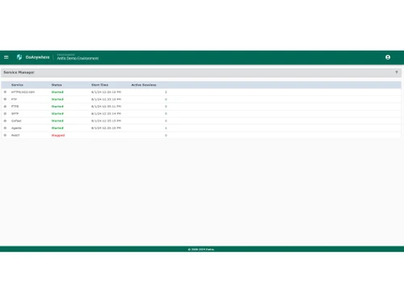Click the red Stopped status of PeSIT

click(x=58, y=135)
